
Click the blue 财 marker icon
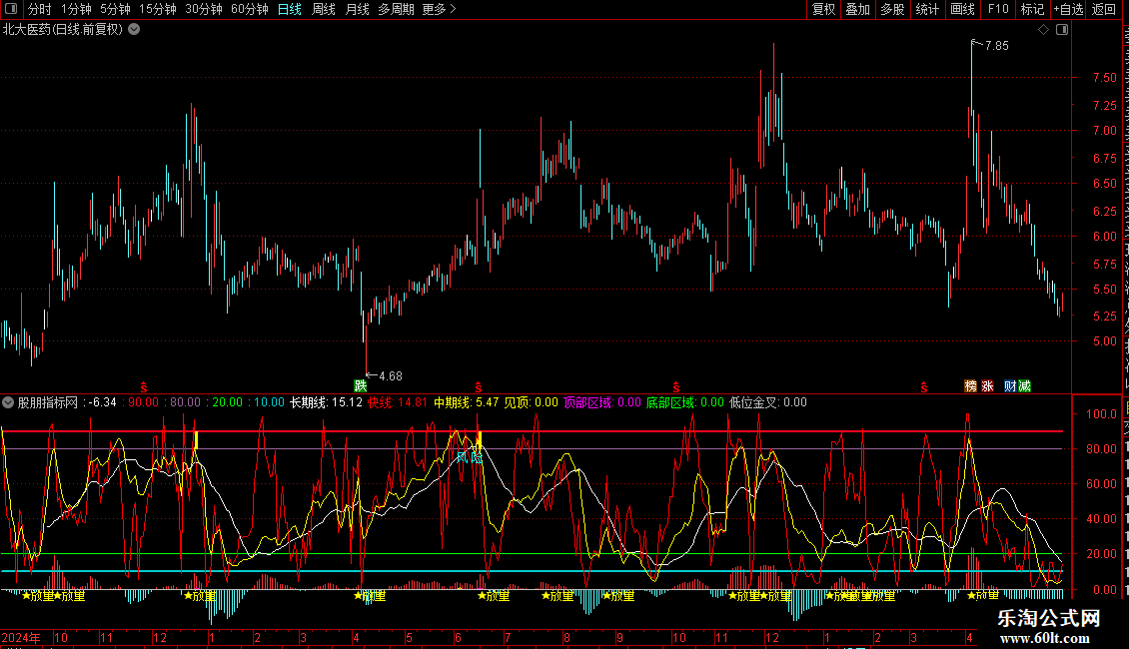(x=1010, y=386)
